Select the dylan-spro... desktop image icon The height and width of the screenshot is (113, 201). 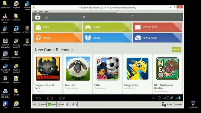[x=16, y=55]
